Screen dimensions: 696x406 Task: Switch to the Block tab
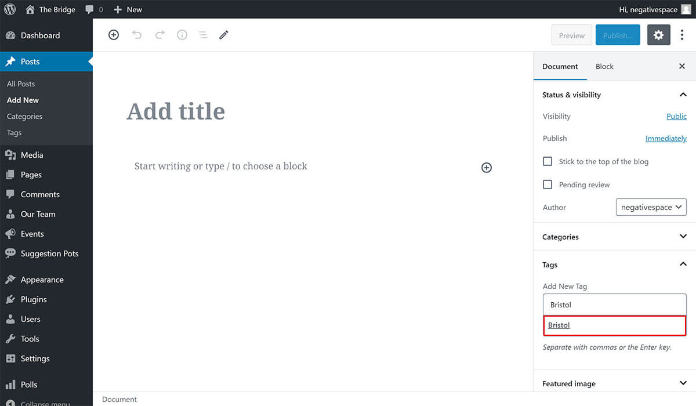click(604, 66)
